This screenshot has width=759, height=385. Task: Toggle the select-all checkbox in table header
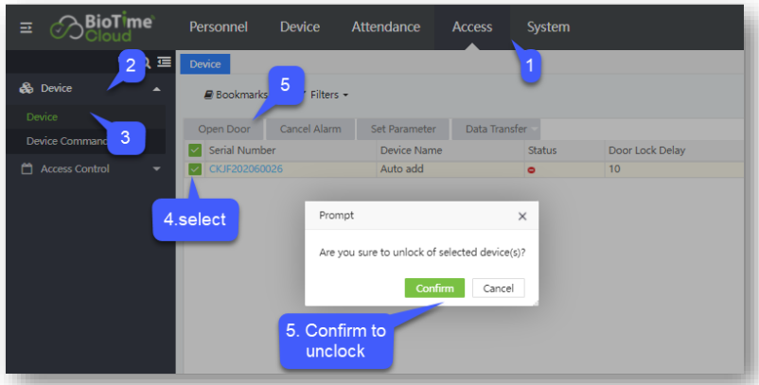click(x=195, y=150)
